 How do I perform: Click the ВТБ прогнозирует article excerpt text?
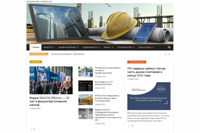pyautogui.click(x=148, y=117)
